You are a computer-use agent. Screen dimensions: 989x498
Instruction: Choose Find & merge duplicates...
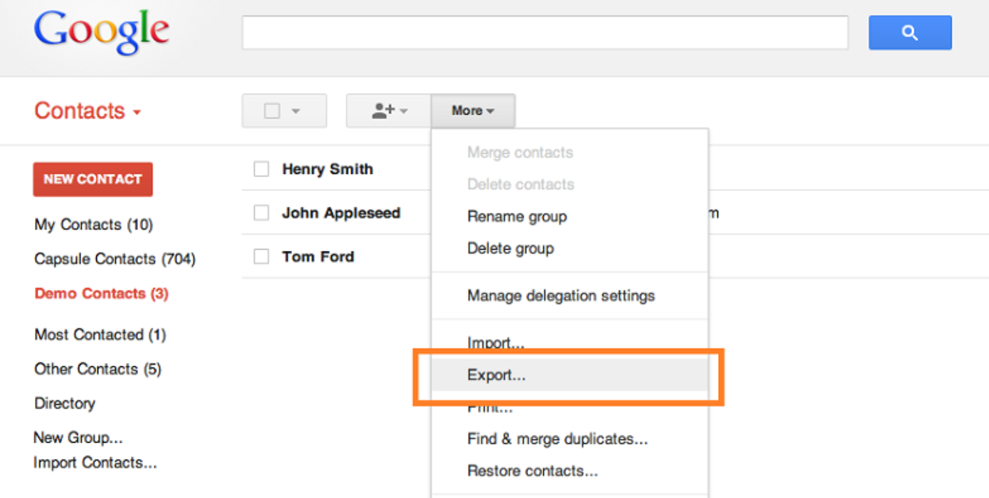click(x=558, y=439)
